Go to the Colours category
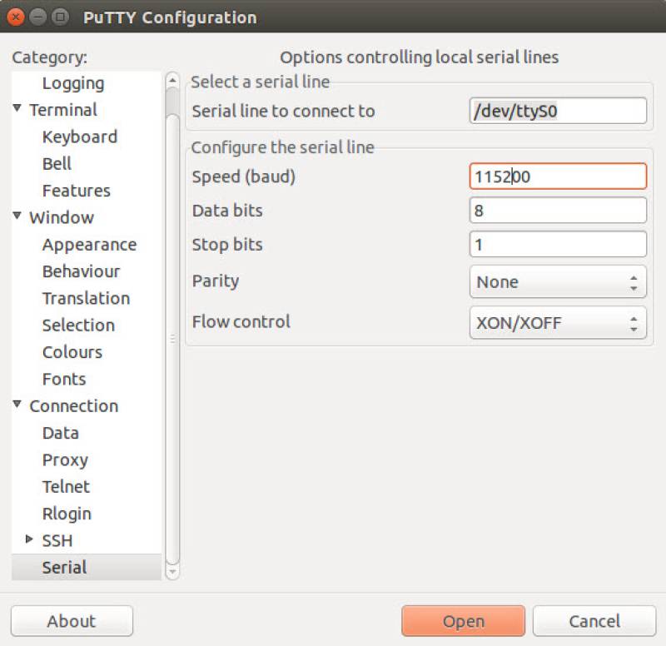The width and height of the screenshot is (666, 646). pyautogui.click(x=72, y=352)
